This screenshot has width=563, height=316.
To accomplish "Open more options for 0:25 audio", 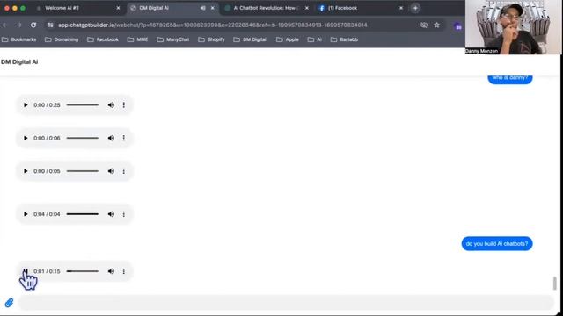I will (124, 105).
